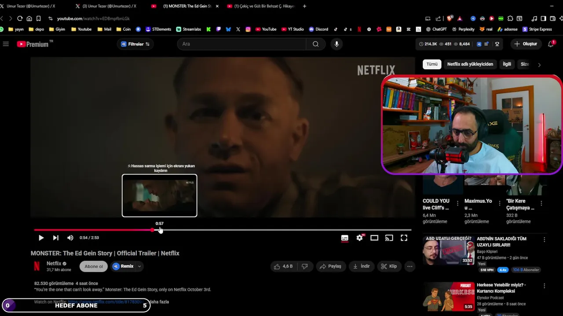Open options for Maximus.You video
Screen dimensions: 563x316
[499, 204]
